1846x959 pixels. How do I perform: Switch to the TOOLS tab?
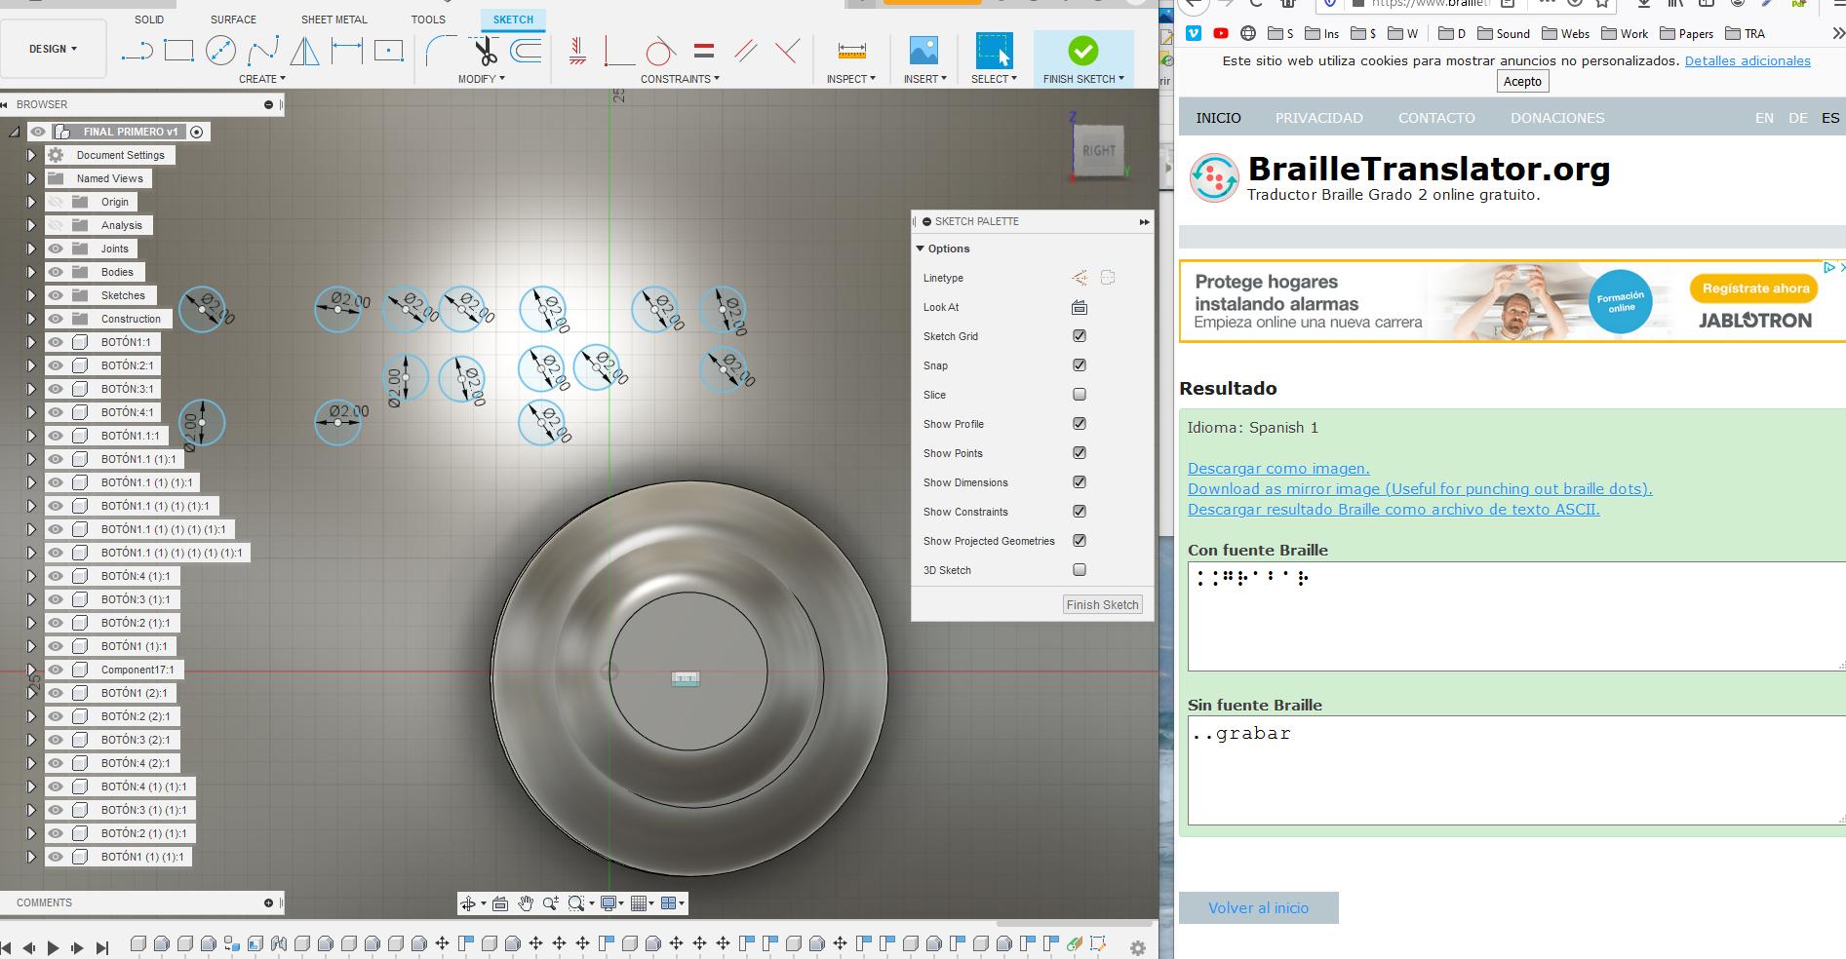coord(428,19)
